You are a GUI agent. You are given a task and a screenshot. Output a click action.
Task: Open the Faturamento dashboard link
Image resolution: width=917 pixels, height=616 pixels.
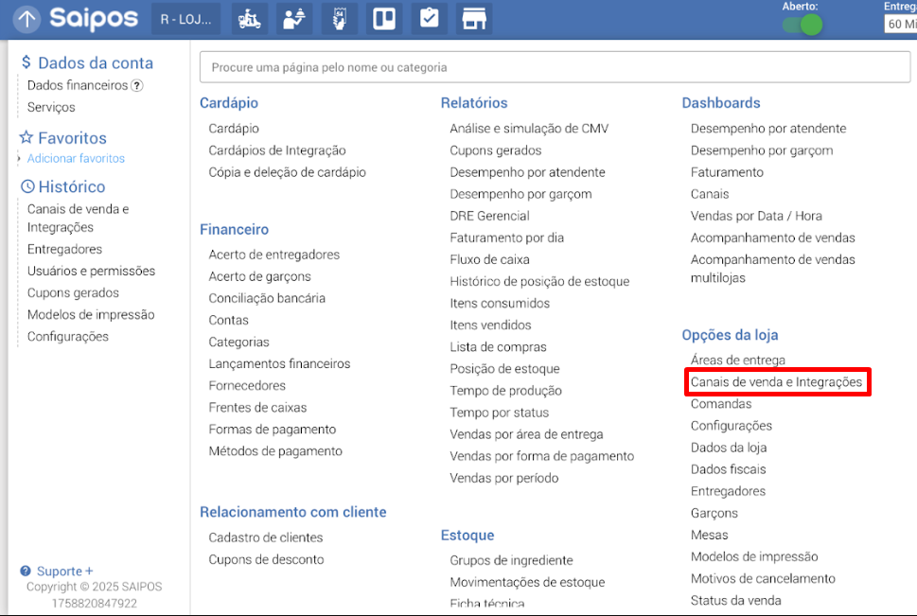727,172
